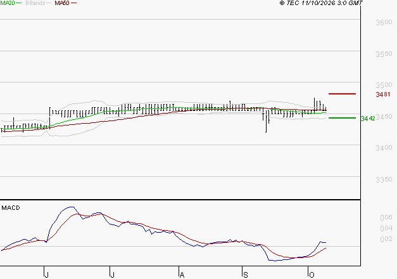397x279 pixels.
Task: Click the red resistance line marker
Action: coord(342,94)
